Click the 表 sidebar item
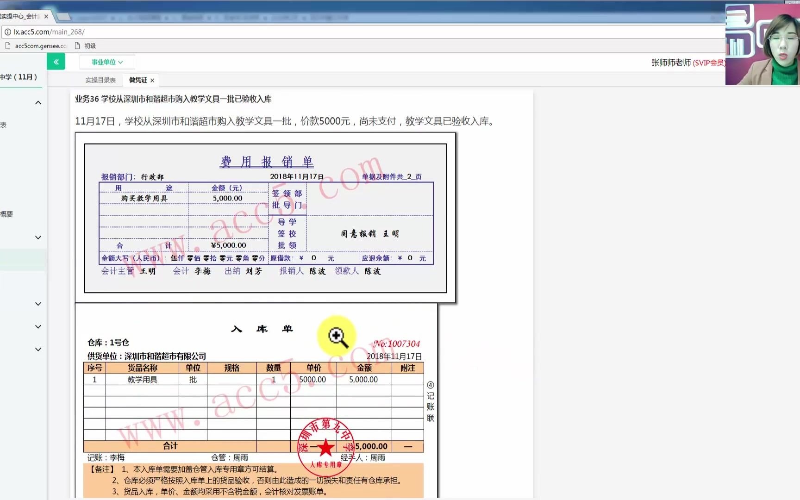This screenshot has height=500, width=800. pos(3,125)
